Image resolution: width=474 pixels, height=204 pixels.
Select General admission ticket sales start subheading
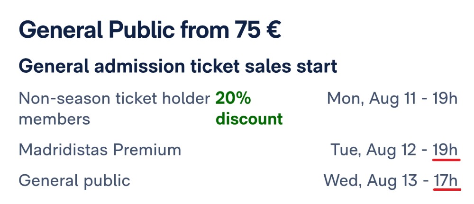click(x=178, y=67)
